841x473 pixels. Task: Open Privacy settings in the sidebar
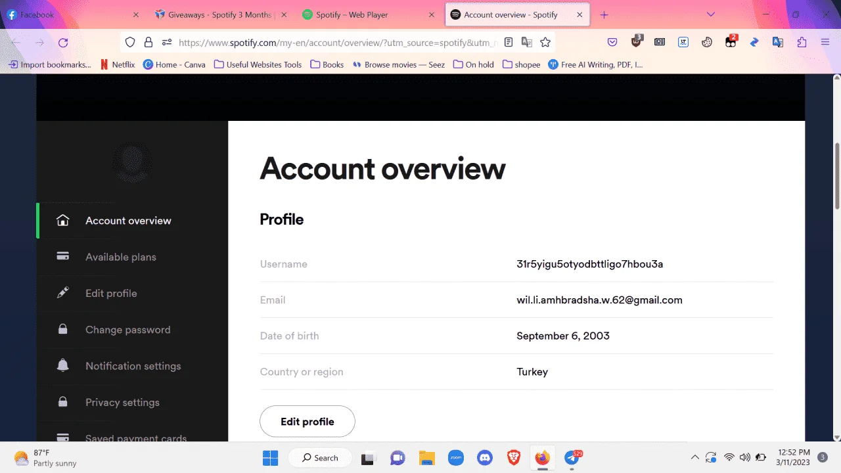coord(123,402)
